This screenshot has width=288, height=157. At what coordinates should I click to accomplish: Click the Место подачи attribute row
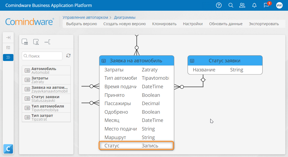[137, 129]
